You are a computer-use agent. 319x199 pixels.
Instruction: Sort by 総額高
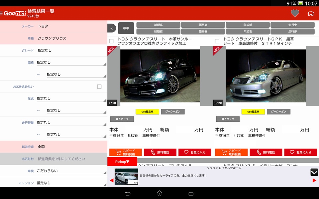[158, 25]
